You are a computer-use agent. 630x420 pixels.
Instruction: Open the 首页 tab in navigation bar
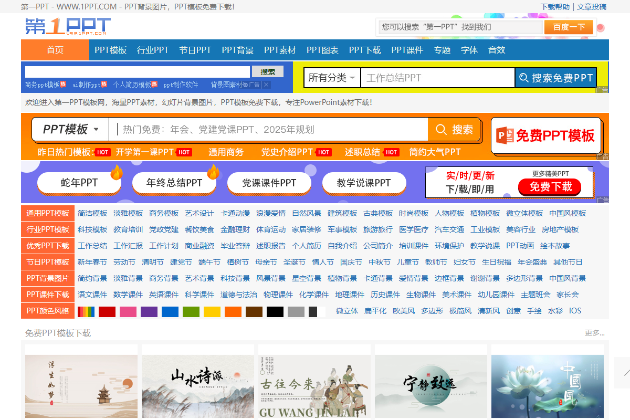coord(55,50)
